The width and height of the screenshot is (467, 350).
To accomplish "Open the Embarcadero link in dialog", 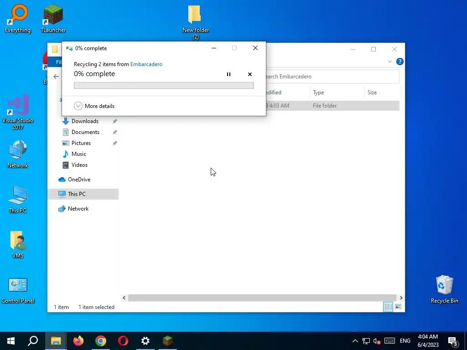I will (146, 64).
